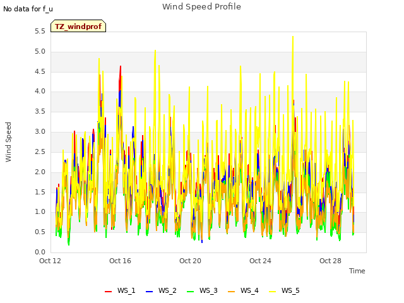Click the 1.5 y-axis tick label
The image size is (404, 303).
pos(40,192)
